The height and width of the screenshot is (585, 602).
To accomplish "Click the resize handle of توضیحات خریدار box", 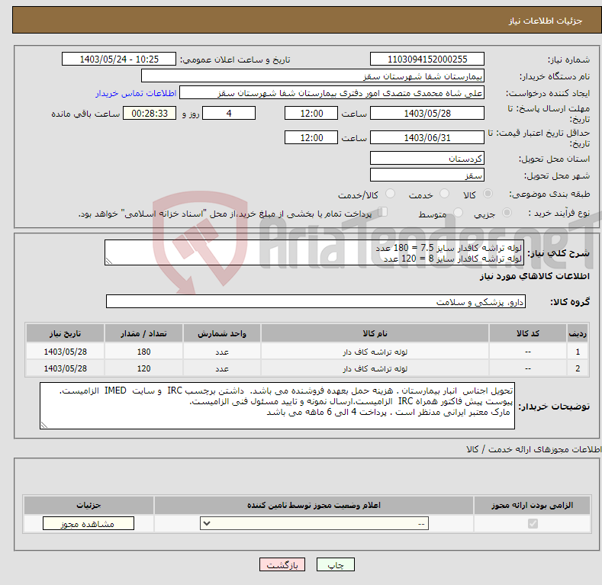I will point(44,425).
